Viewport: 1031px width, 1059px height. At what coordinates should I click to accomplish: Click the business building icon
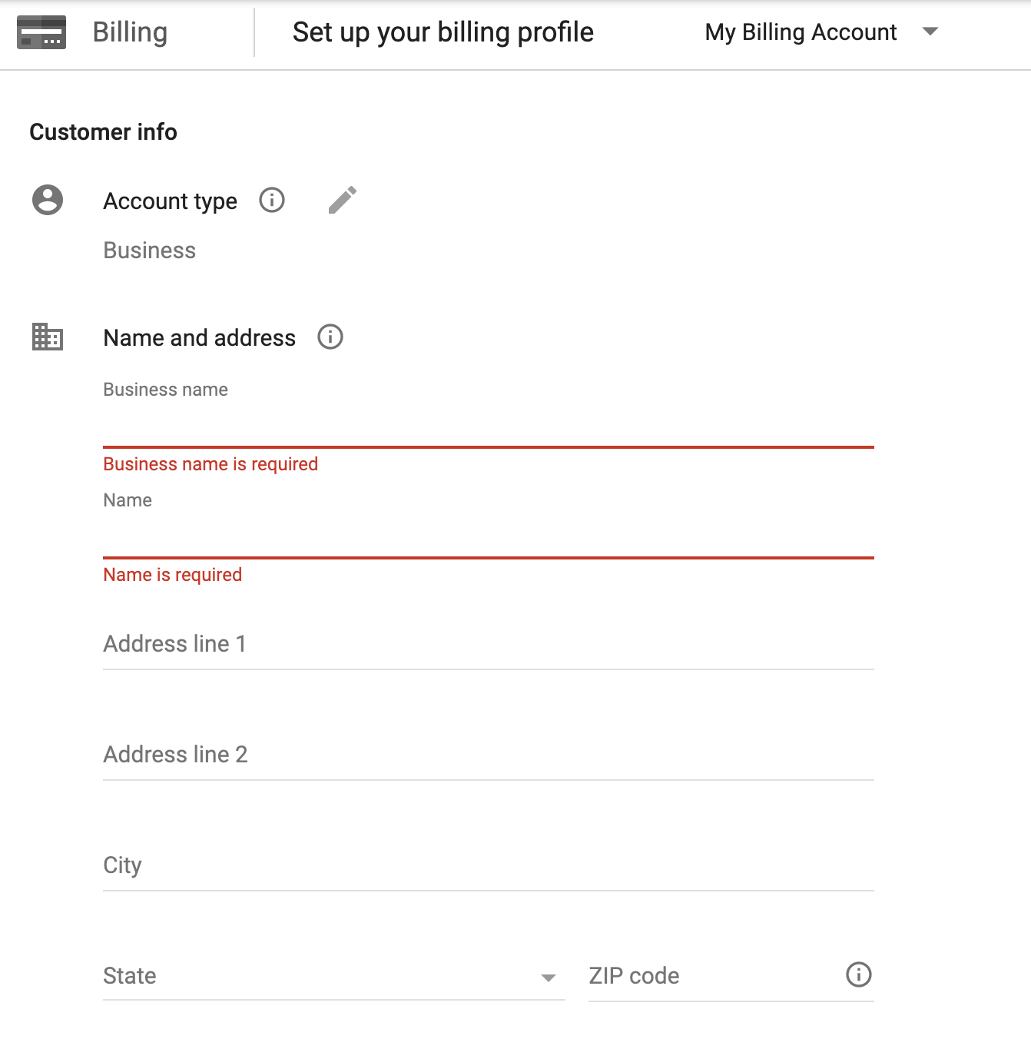[x=48, y=337]
